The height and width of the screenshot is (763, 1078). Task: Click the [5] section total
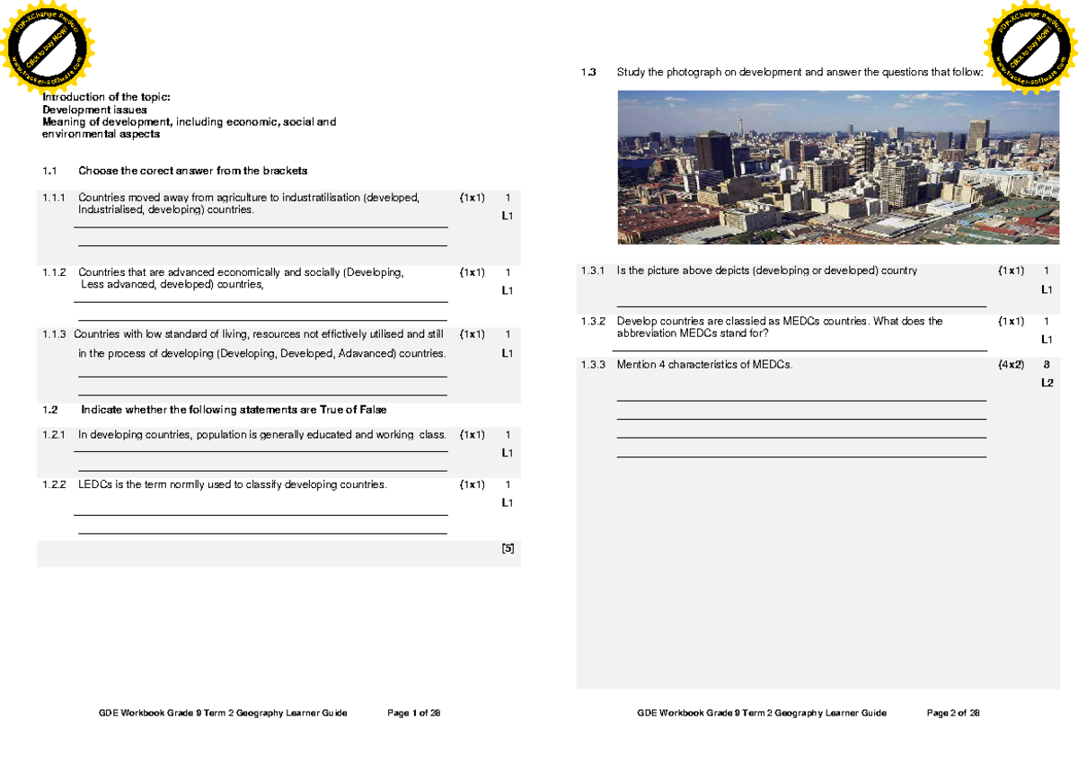click(508, 548)
